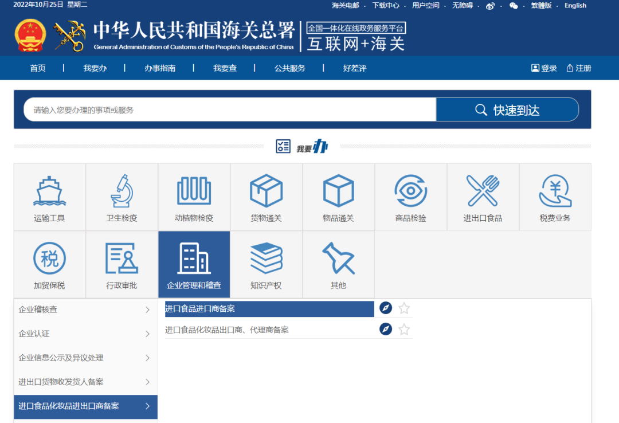The width and height of the screenshot is (619, 423).
Task: Select the 卫生检疫 microscope icon
Action: tap(122, 191)
